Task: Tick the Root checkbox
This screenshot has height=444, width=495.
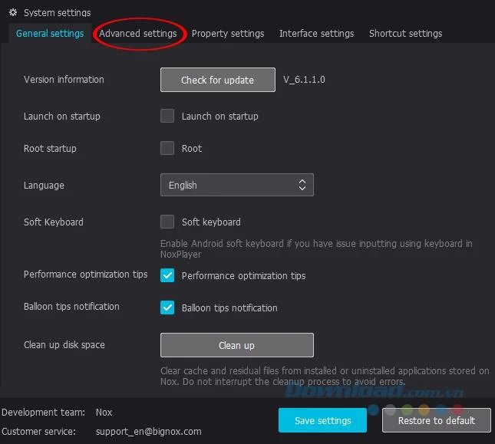Action: point(167,148)
